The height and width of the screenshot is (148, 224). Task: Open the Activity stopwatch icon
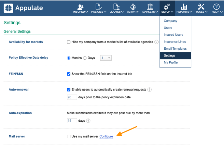point(133,7)
